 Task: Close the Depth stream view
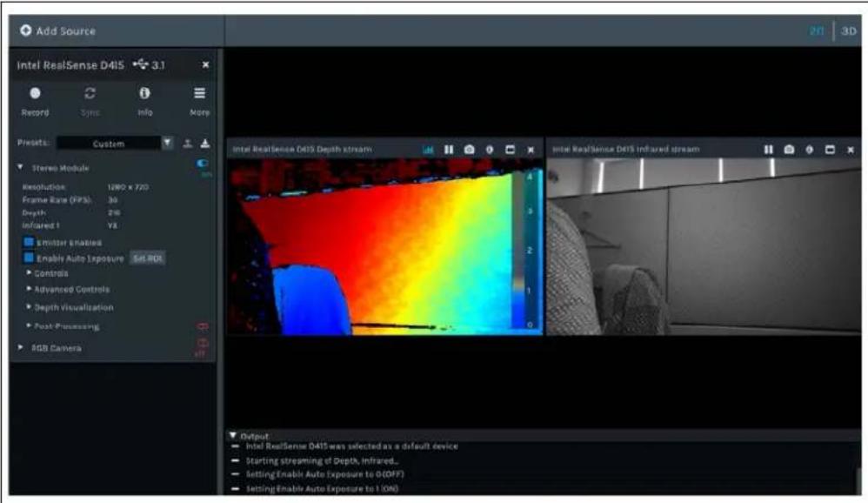(x=531, y=150)
